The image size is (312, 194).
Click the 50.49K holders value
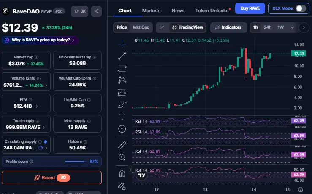click(78, 148)
